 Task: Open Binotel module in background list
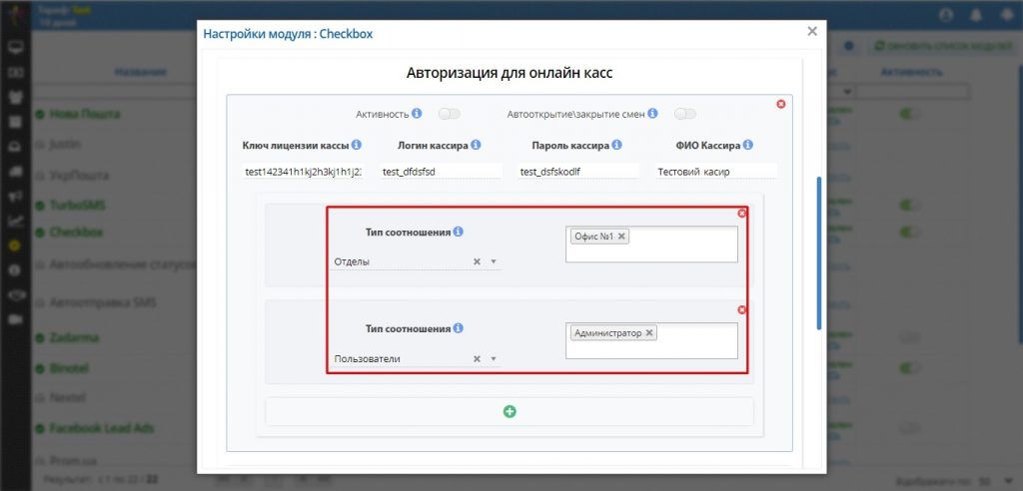(x=69, y=368)
